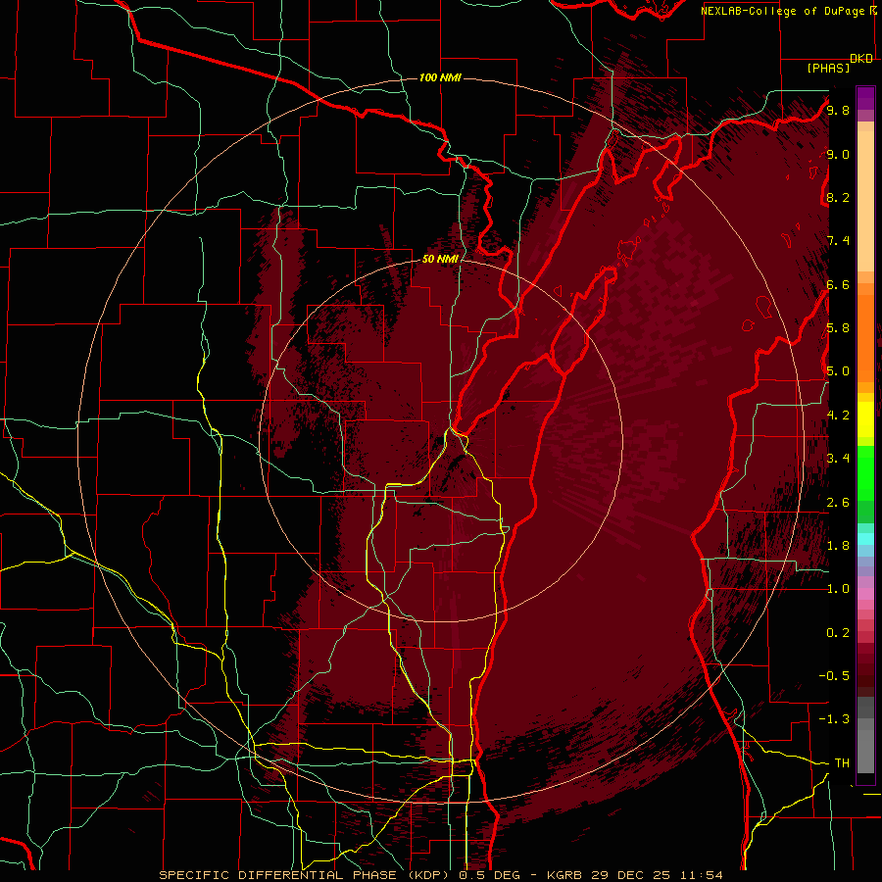Viewport: 882px width, 882px height.
Task: Click the [PHAS] legend heading
Action: (x=828, y=69)
